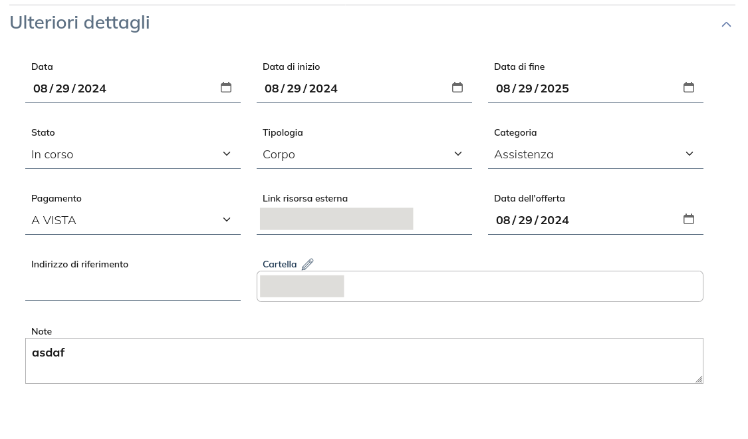Screen dimensions: 748x439
Task: Open the calendar picker for Data di inizio
Action: click(x=457, y=87)
